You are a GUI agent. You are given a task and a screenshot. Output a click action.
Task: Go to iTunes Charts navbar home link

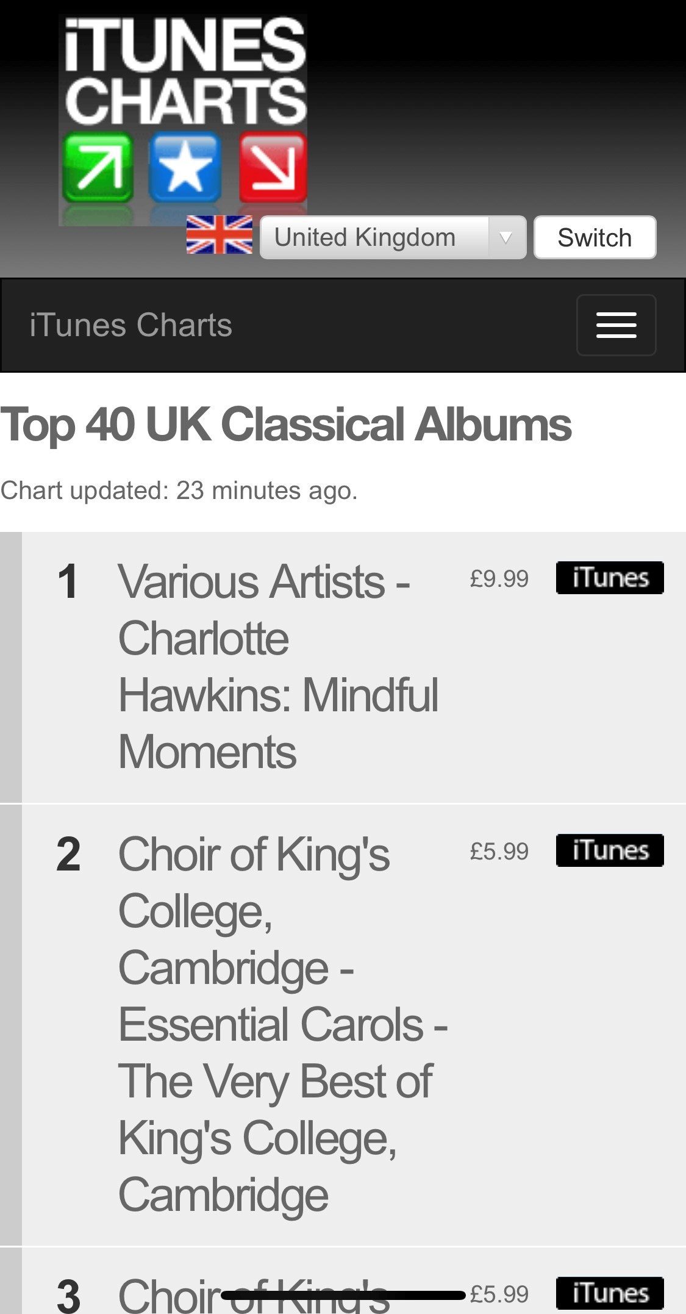pyautogui.click(x=131, y=325)
